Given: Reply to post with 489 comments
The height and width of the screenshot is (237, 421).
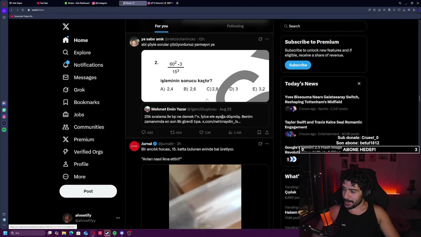Looking at the screenshot, I should pyautogui.click(x=147, y=132).
